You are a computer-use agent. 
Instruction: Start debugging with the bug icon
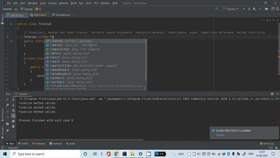pos(249,9)
